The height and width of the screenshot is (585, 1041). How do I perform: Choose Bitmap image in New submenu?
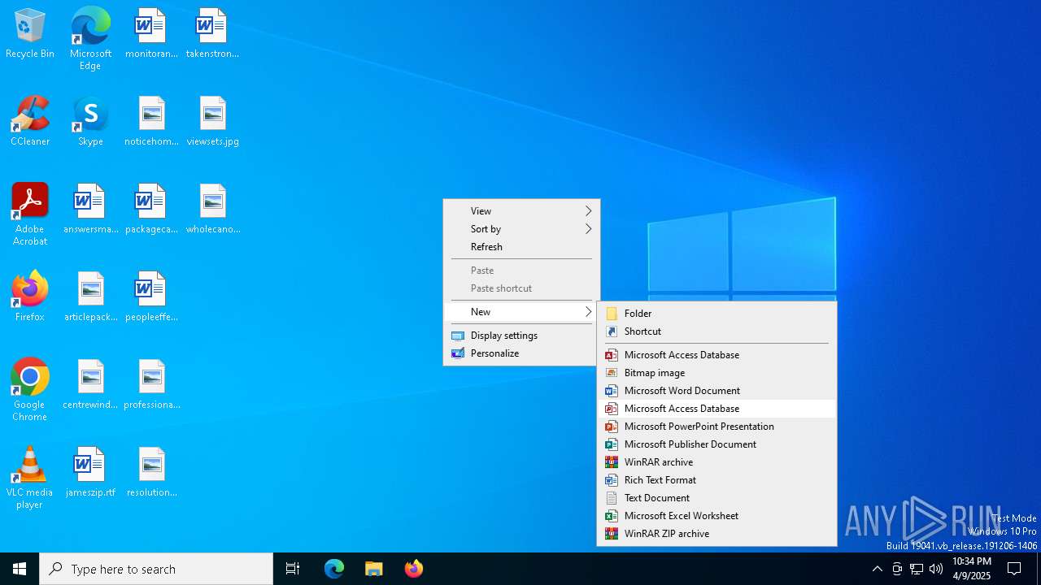tap(717, 373)
